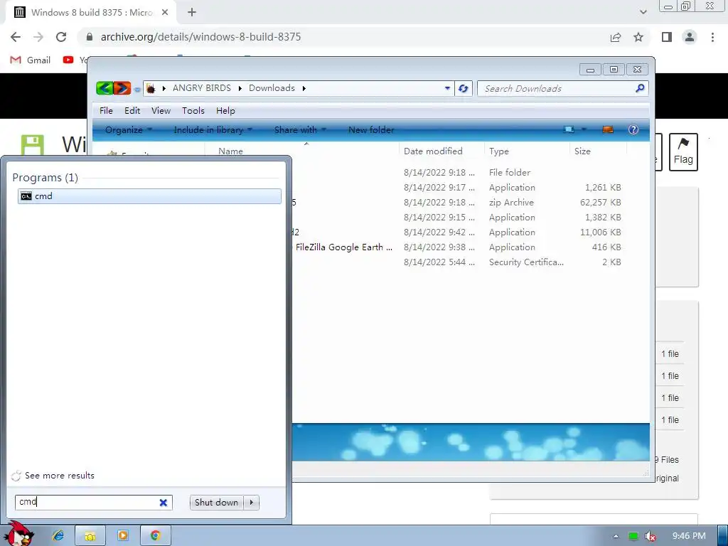Image resolution: width=728 pixels, height=546 pixels.
Task: Click the Angry Birds Start button
Action: point(18,534)
